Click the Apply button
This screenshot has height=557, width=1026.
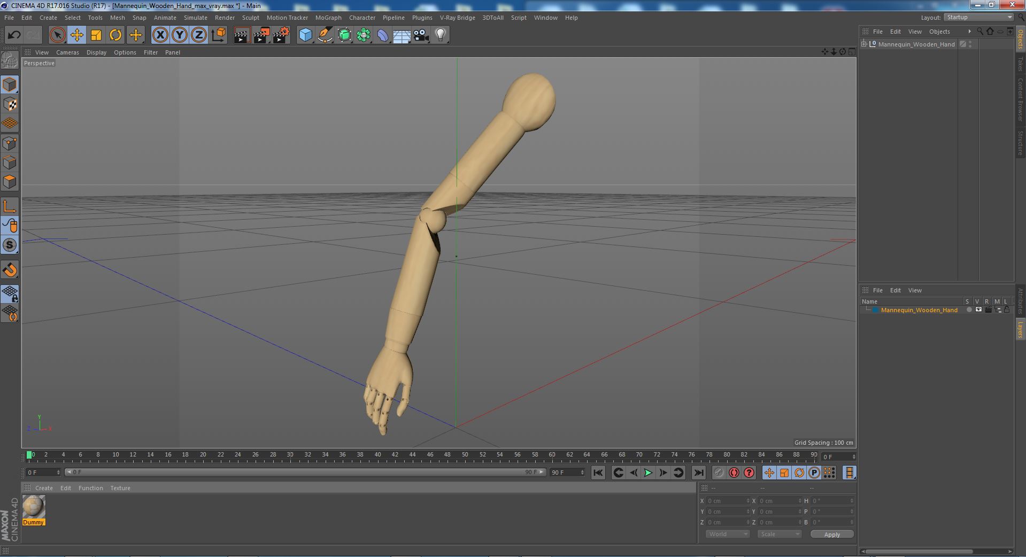point(832,534)
